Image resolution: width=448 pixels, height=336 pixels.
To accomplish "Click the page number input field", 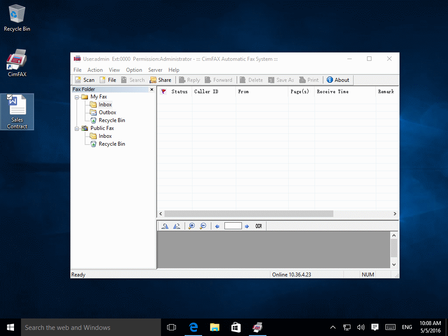I will pos(233,226).
